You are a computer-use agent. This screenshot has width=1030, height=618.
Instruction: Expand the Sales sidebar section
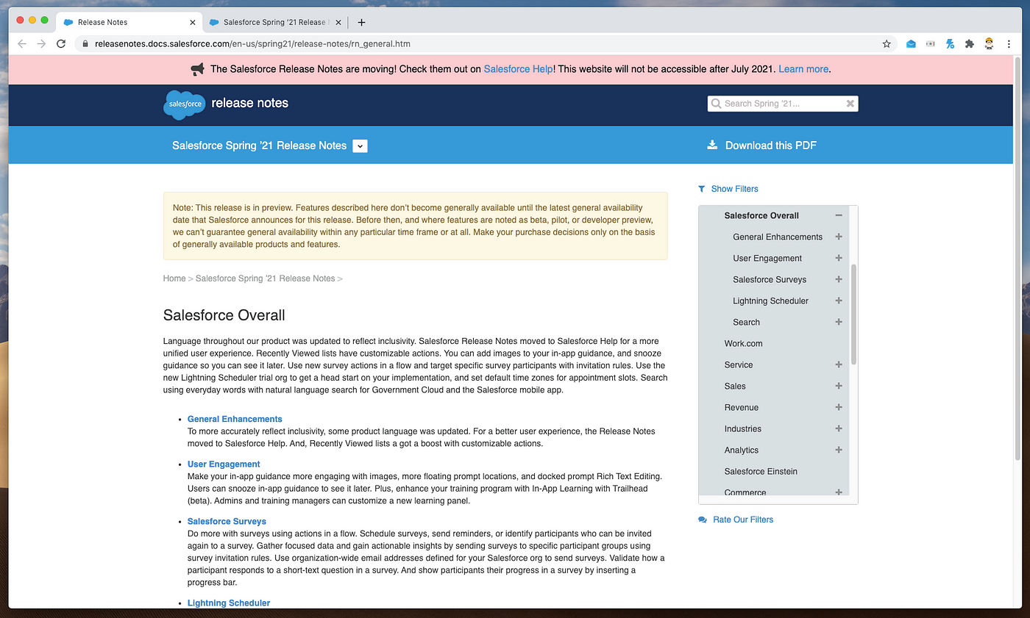pos(838,386)
